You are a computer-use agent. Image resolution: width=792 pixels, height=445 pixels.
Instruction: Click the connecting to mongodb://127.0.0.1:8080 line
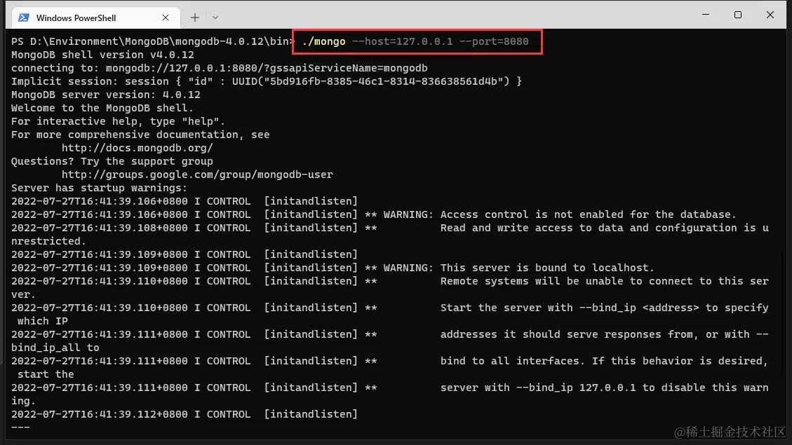click(219, 68)
